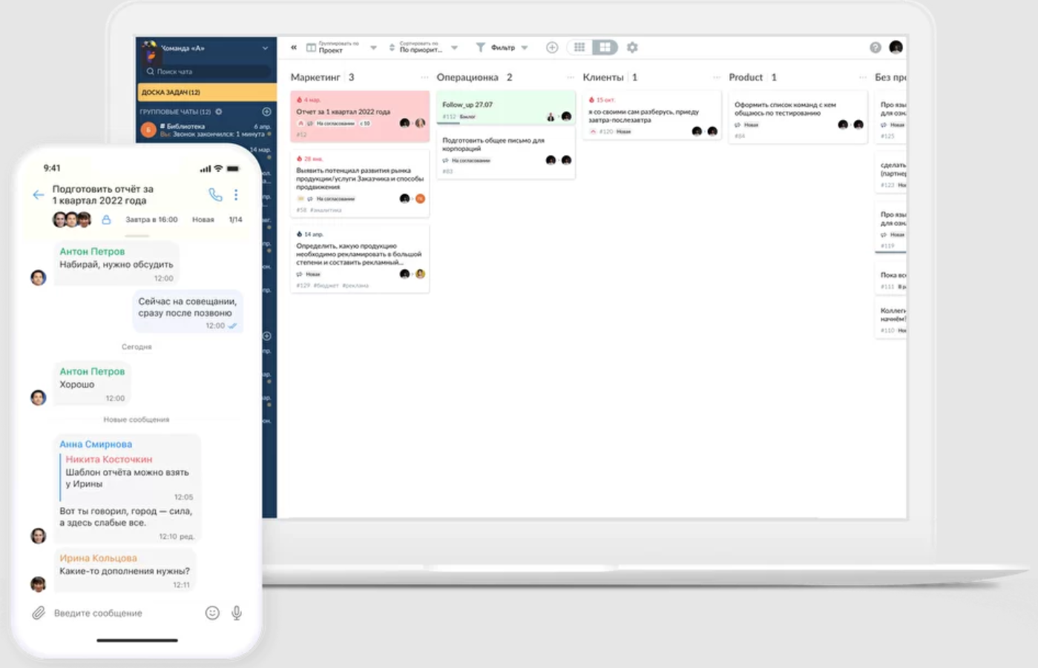This screenshot has height=668, width=1038.
Task: Open the phone chat three-dot menu
Action: [x=236, y=195]
